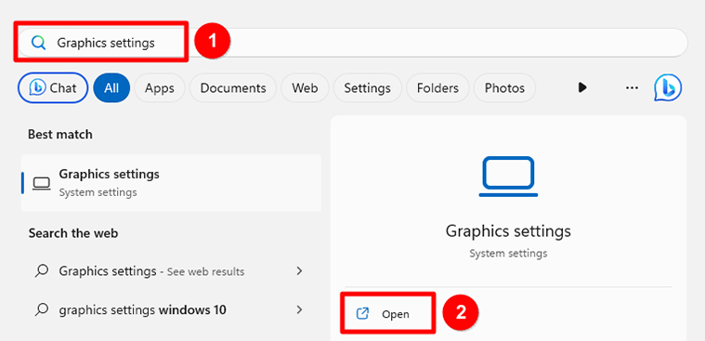Click Open in the preview pane
Screen dimensions: 705x341
pos(387,313)
